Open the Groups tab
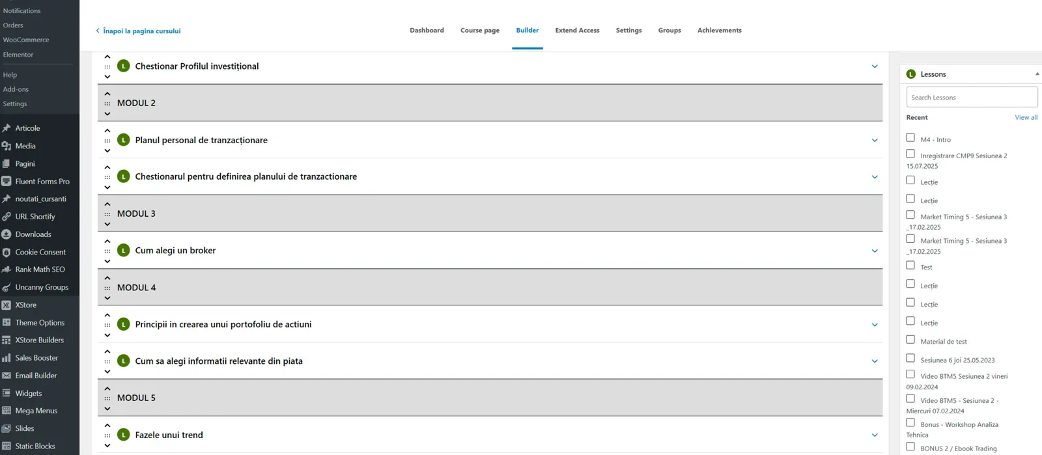The image size is (1042, 455). point(669,31)
